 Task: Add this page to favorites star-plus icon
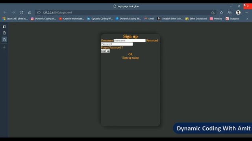(x=213, y=13)
